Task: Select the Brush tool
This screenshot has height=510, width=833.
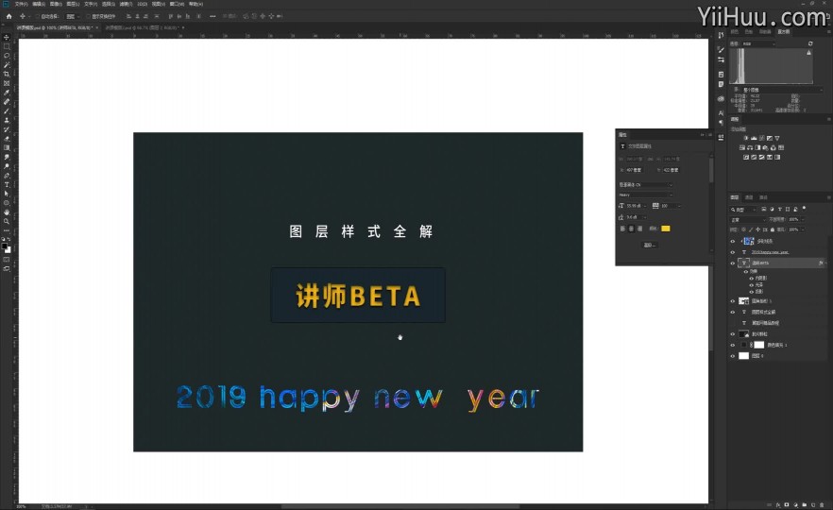Action: click(7, 110)
